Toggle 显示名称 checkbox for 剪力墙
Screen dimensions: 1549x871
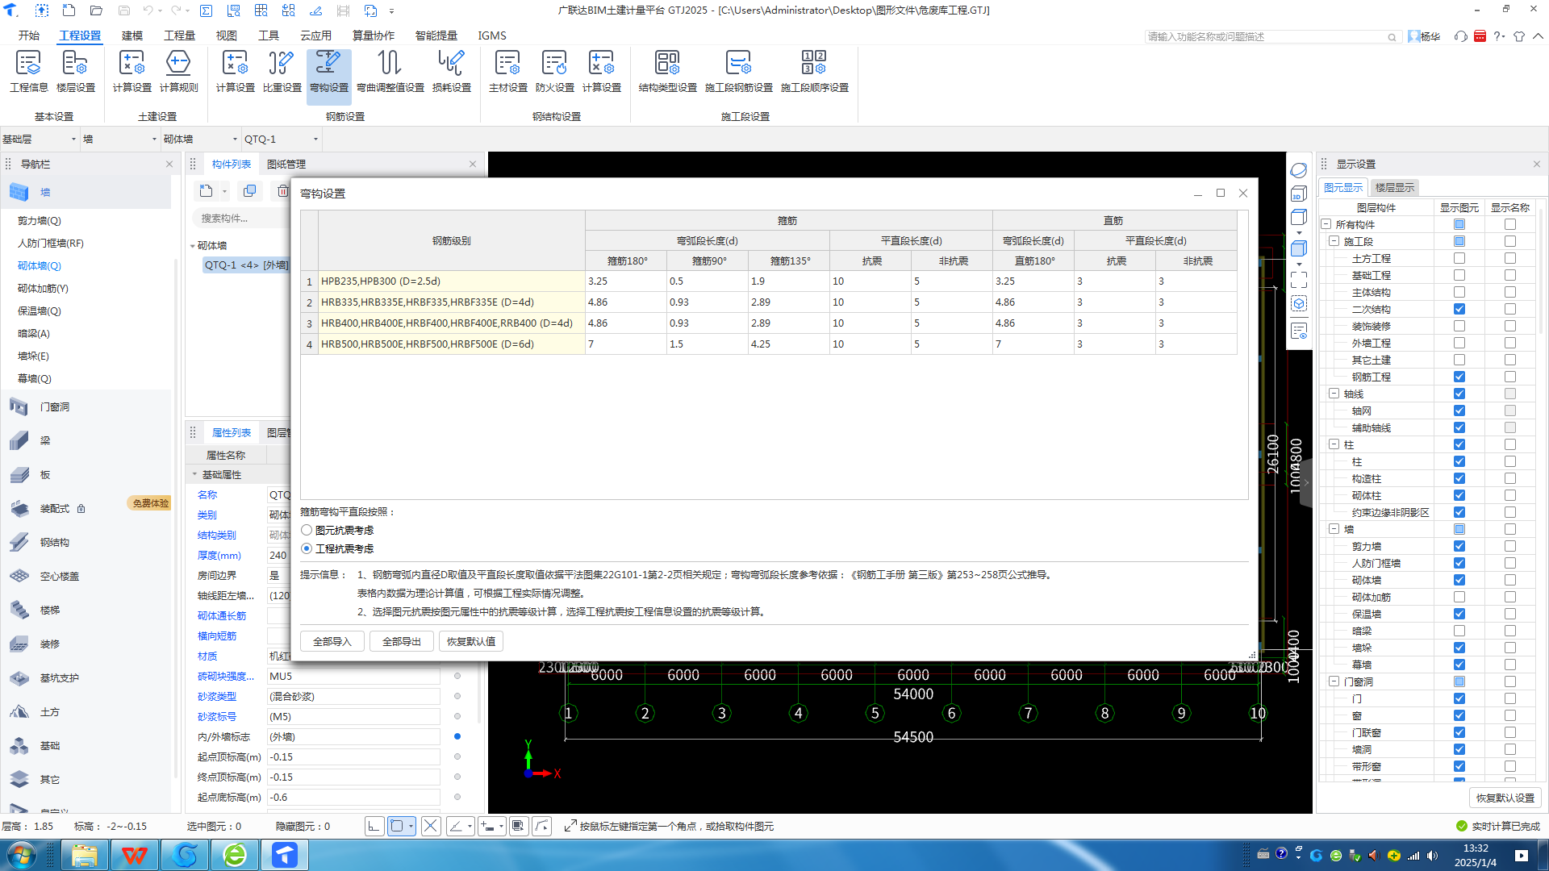click(1509, 546)
